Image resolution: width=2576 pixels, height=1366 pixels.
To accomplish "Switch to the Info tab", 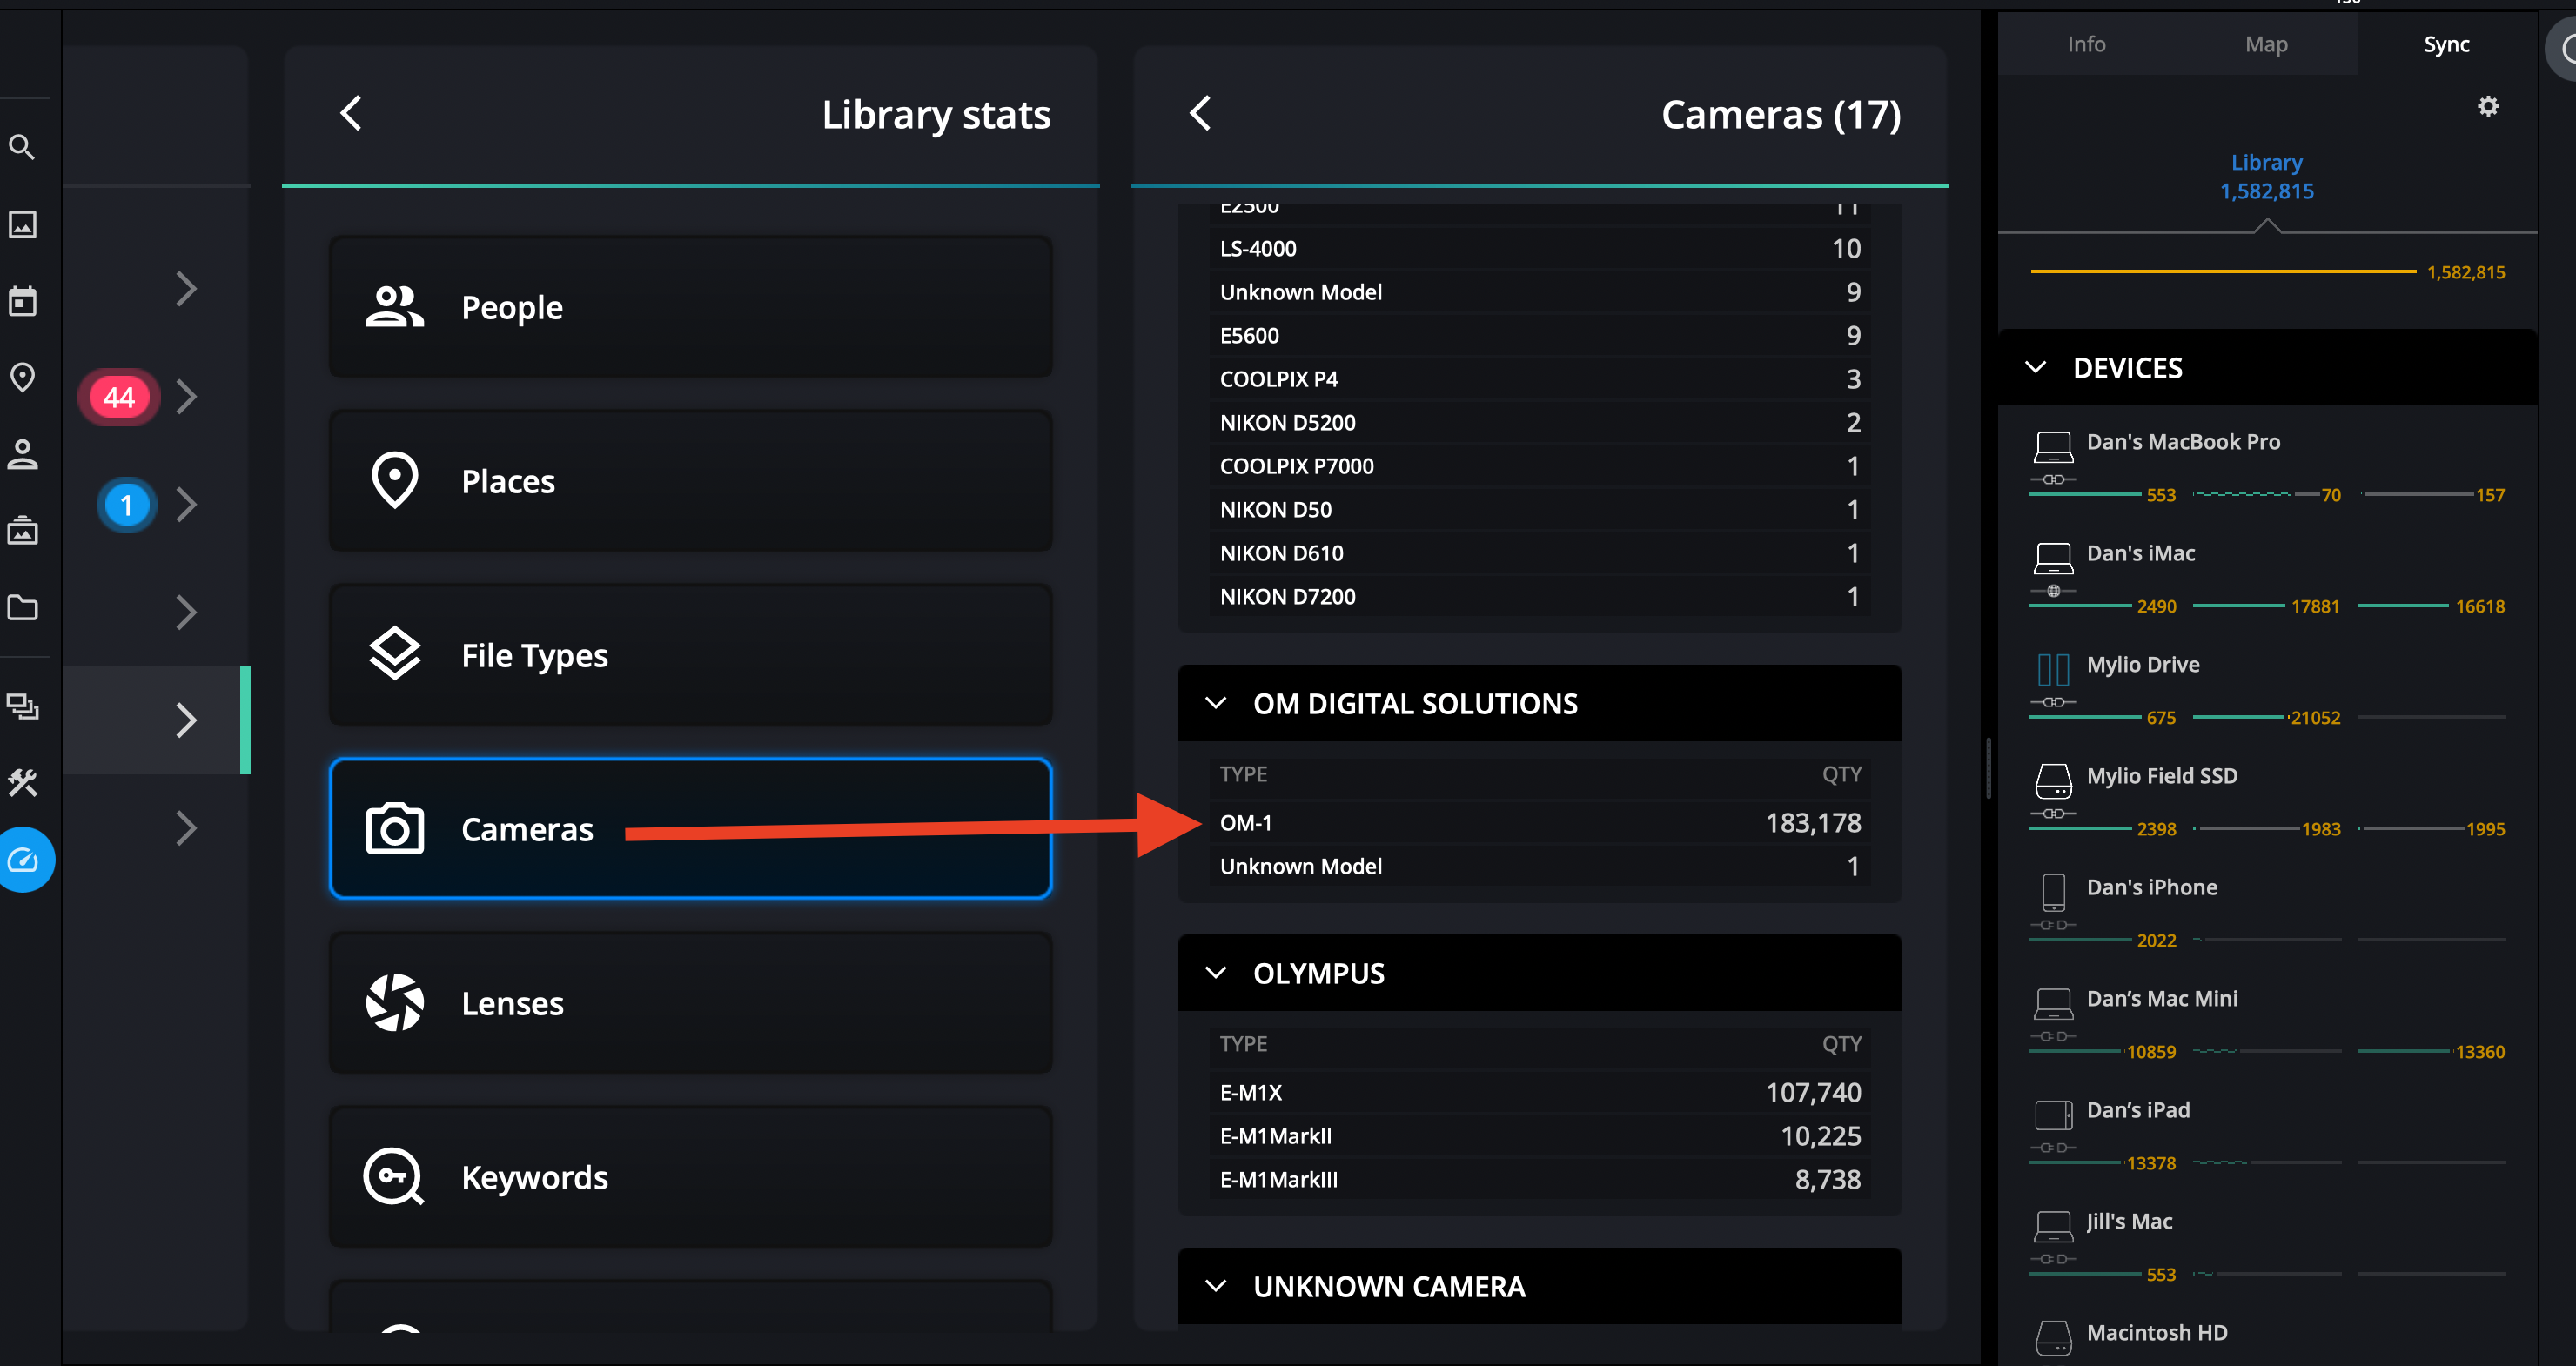I will (x=2086, y=44).
